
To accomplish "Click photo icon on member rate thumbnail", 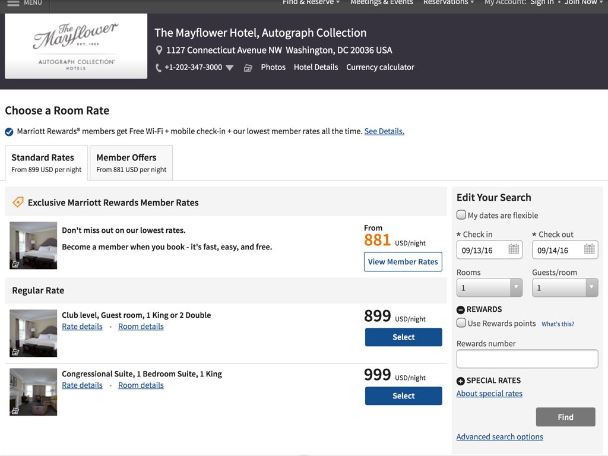I will pos(15,264).
